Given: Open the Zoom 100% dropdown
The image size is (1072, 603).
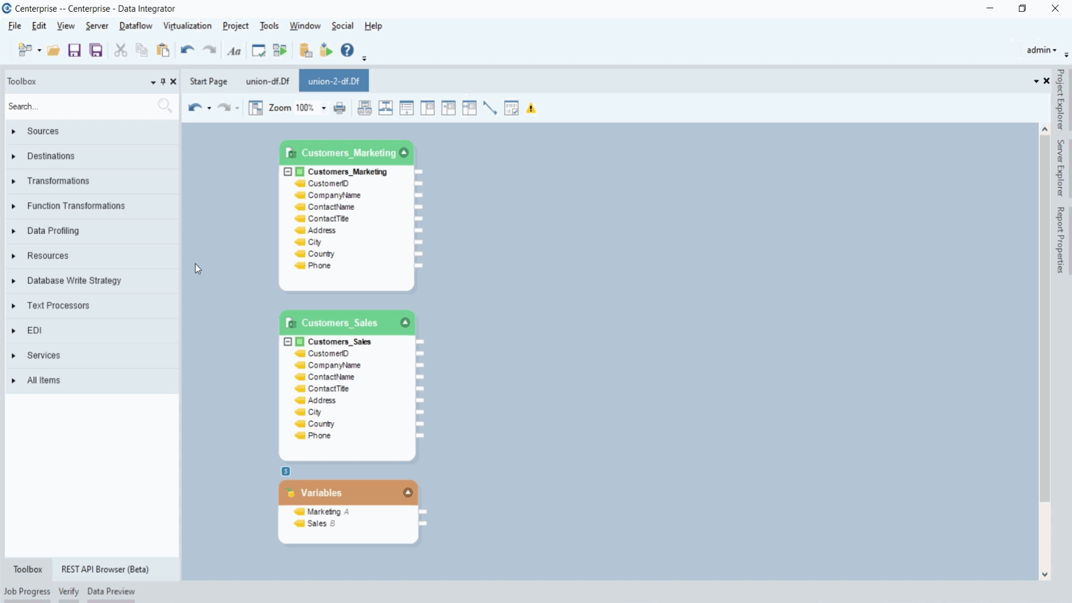Looking at the screenshot, I should click(x=324, y=108).
